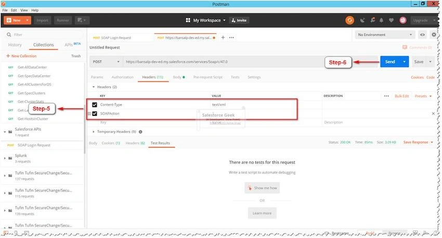The height and width of the screenshot is (238, 442).
Task: Collapse the Salesforce APIs collection
Action: (x=5, y=132)
